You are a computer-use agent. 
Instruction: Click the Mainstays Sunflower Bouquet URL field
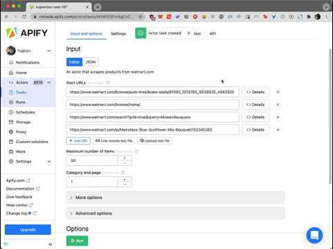click(153, 129)
